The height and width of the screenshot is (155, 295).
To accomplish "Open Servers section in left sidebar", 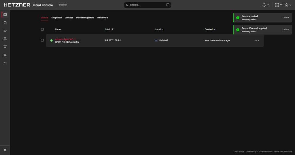I will pyautogui.click(x=5, y=14).
